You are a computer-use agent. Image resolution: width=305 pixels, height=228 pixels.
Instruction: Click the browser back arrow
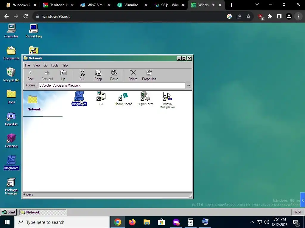tap(7, 17)
